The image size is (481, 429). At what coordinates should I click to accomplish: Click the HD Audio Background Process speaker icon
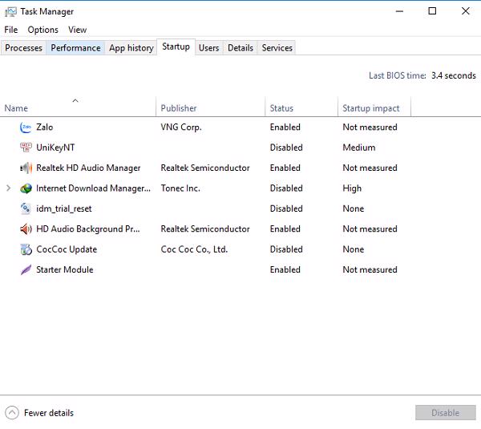point(26,229)
